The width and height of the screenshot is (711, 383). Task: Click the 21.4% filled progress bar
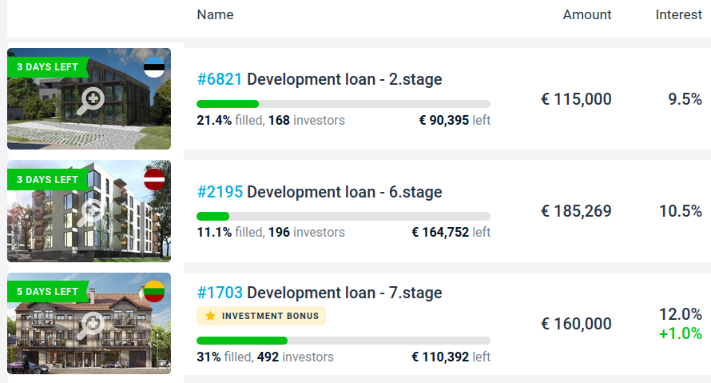pyautogui.click(x=344, y=104)
